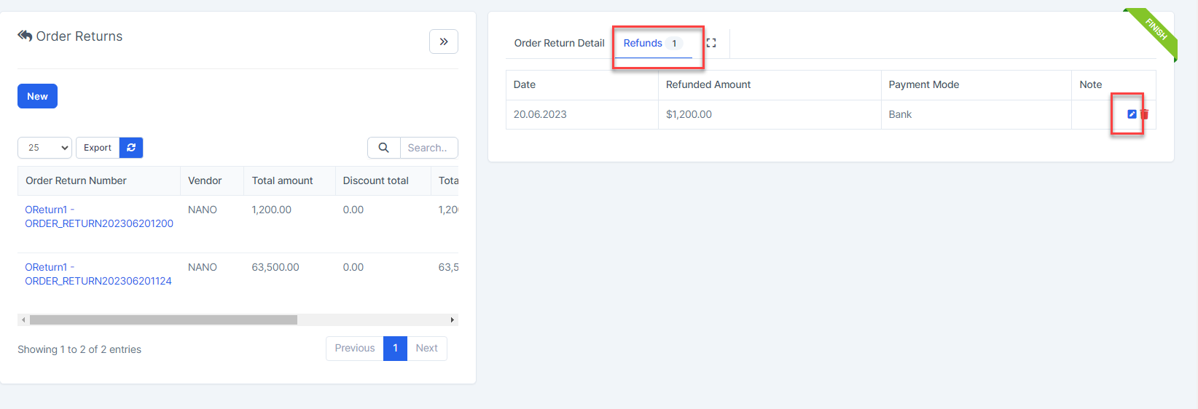Open the 25 entries per page dropdown
The image size is (1198, 409).
pos(44,148)
